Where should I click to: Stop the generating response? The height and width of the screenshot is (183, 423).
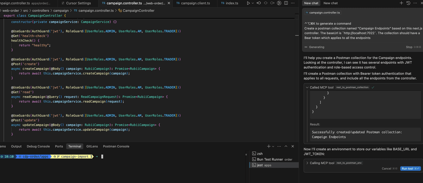point(413,47)
